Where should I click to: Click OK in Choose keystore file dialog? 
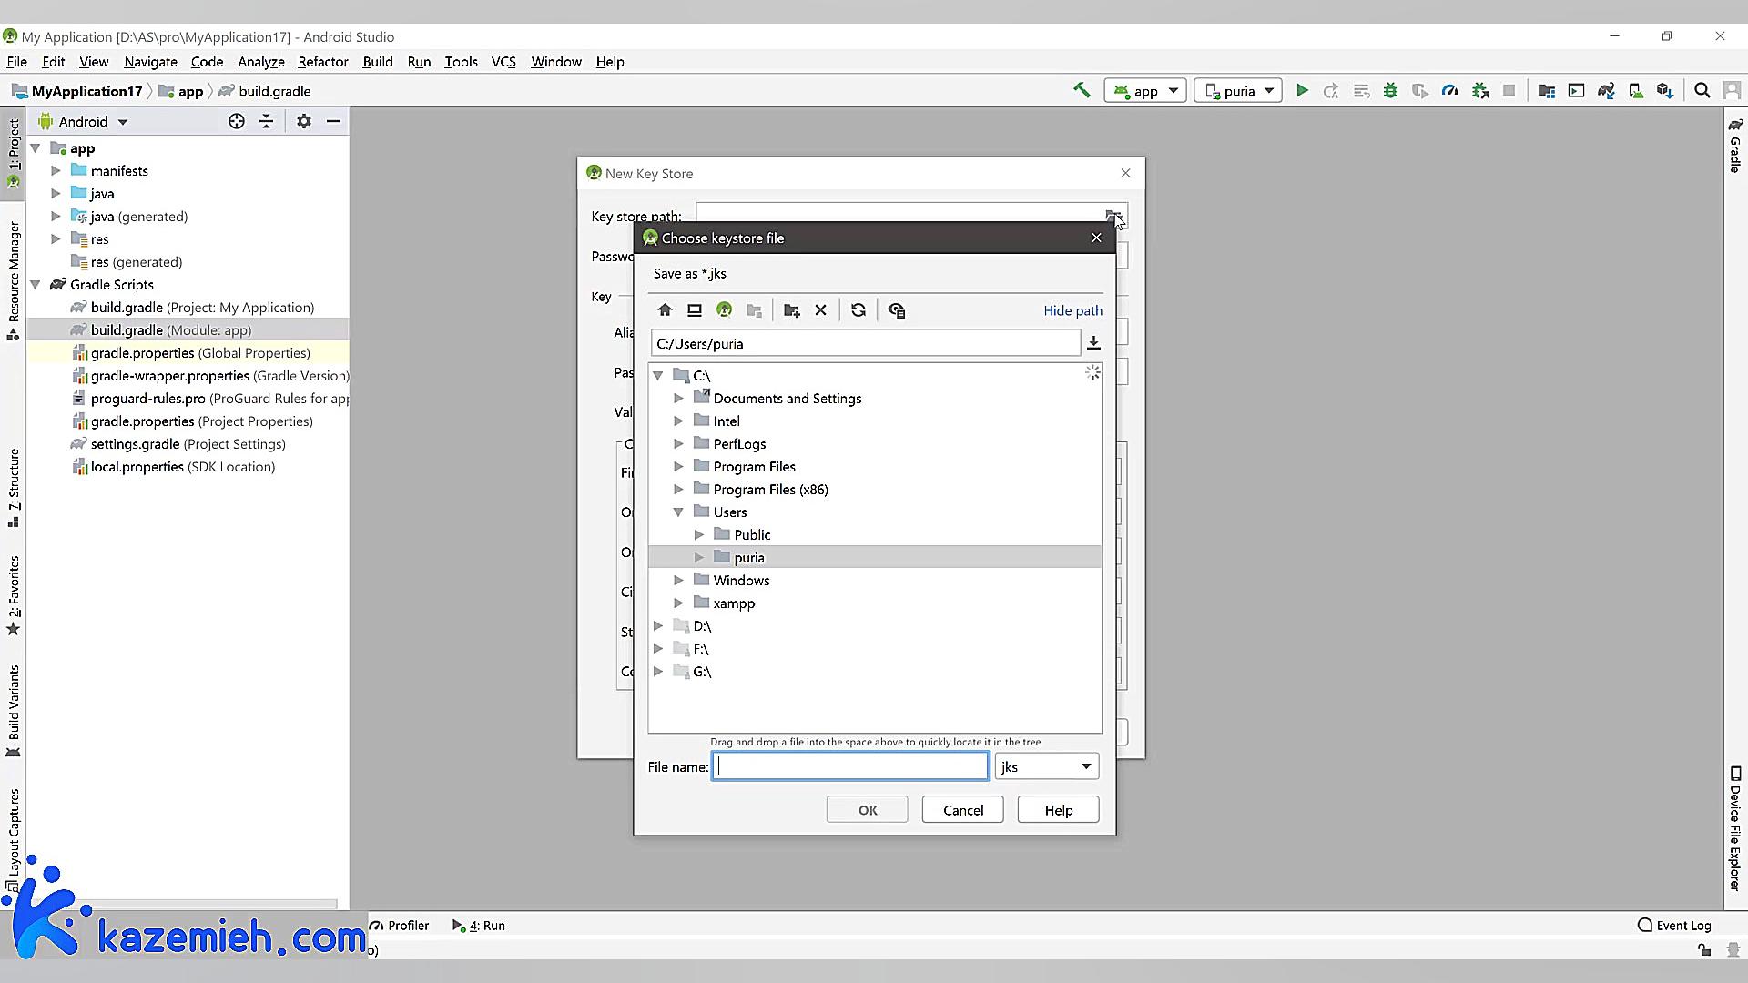868,810
